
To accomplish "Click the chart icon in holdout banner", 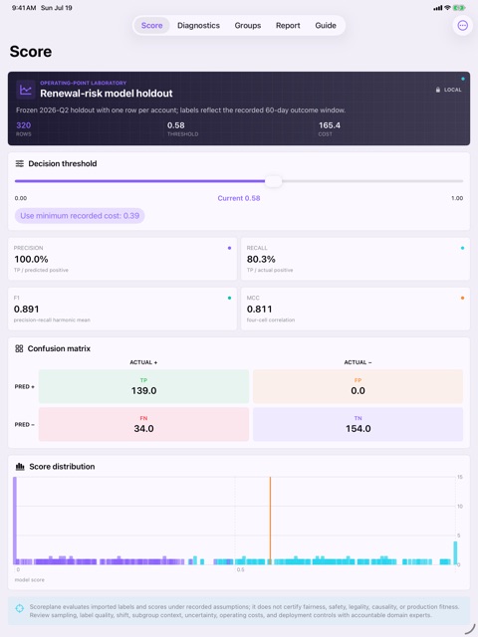I will coord(25,90).
